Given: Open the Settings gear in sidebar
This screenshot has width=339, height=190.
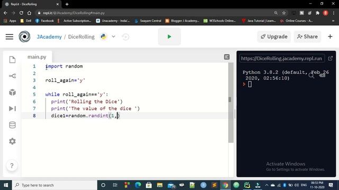Looking at the screenshot, I should [x=12, y=141].
